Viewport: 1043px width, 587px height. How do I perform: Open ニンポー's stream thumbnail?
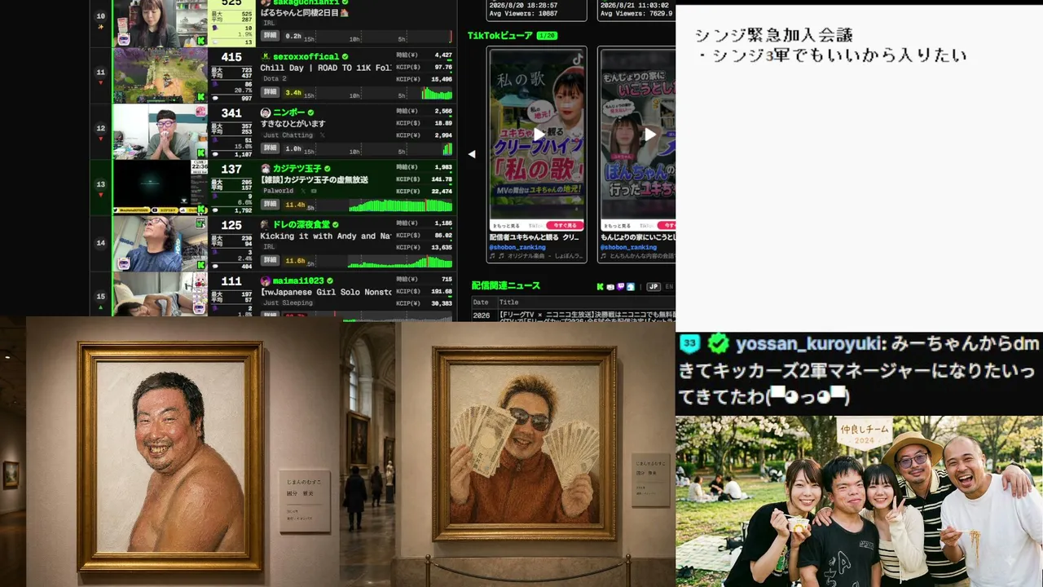point(160,132)
